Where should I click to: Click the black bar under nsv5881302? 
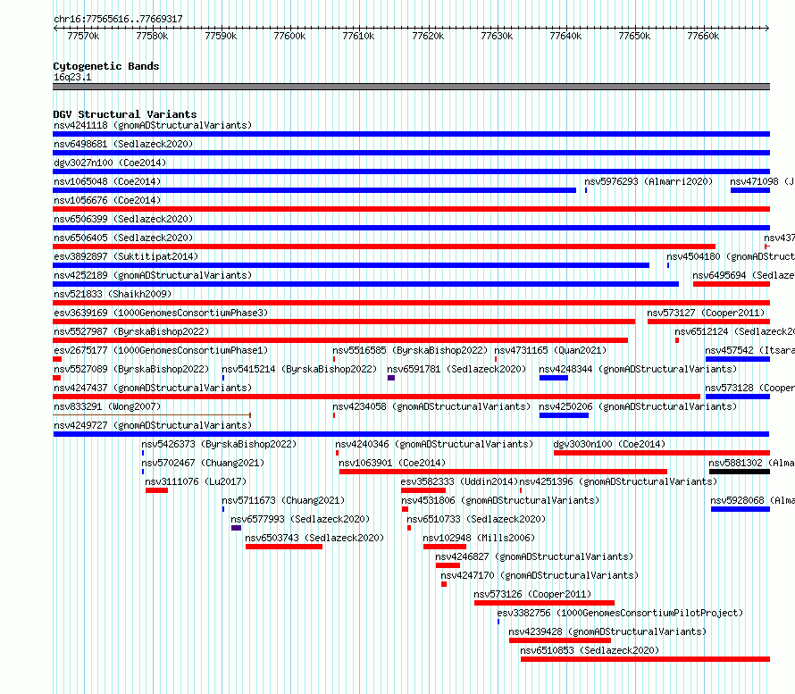(740, 472)
